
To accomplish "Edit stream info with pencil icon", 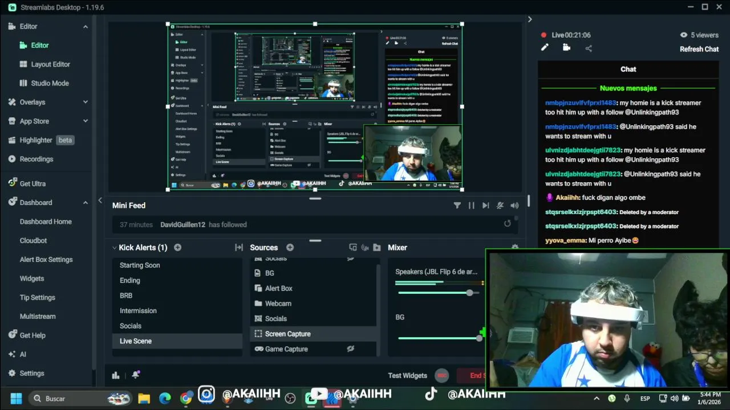I will pyautogui.click(x=545, y=48).
